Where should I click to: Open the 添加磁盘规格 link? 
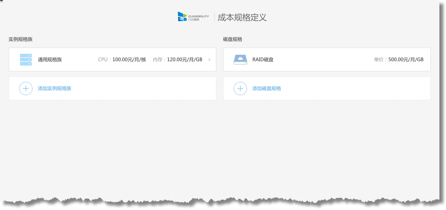[266, 89]
